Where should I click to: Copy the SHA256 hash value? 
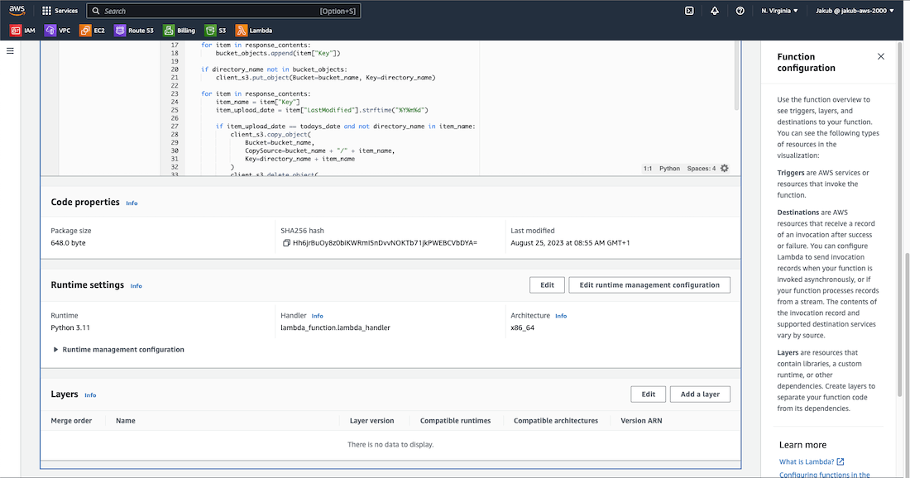click(x=286, y=243)
